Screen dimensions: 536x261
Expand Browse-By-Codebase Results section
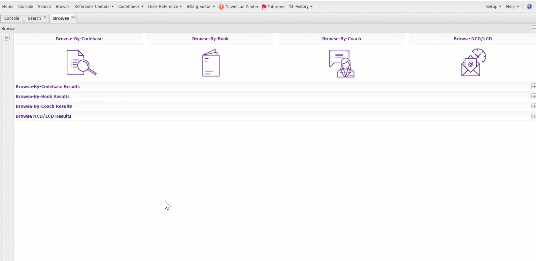(533, 86)
